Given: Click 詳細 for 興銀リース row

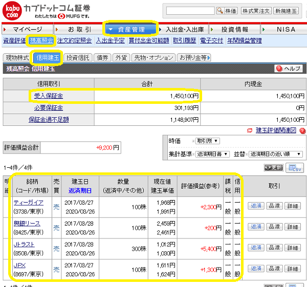Looking at the screenshot, I should point(293,227).
